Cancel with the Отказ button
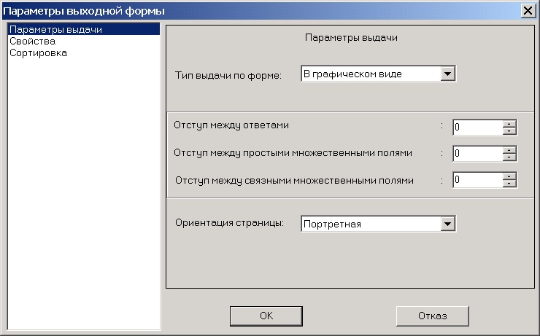This screenshot has height=336, width=540. (x=433, y=316)
